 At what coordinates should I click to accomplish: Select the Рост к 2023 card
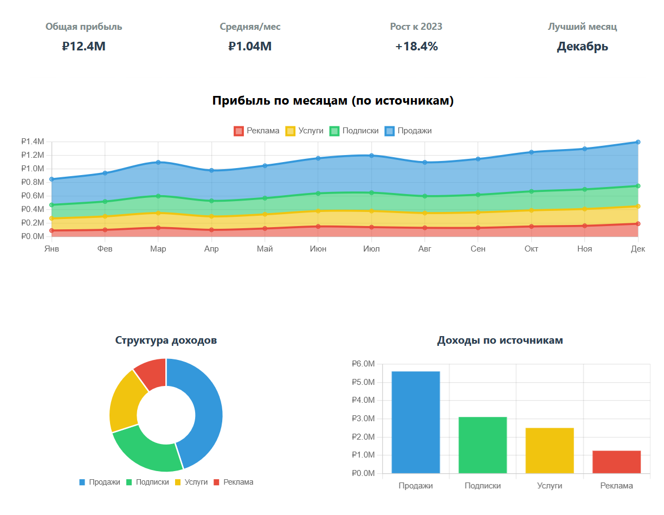tap(416, 36)
